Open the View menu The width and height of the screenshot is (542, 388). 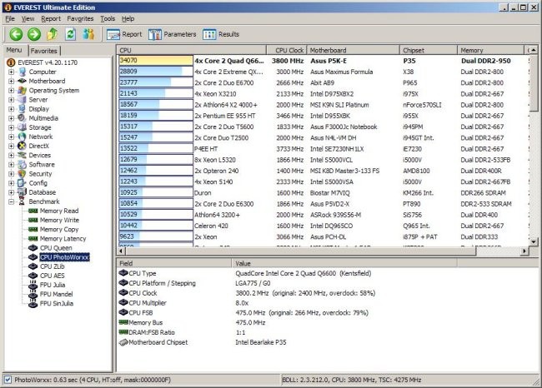28,18
